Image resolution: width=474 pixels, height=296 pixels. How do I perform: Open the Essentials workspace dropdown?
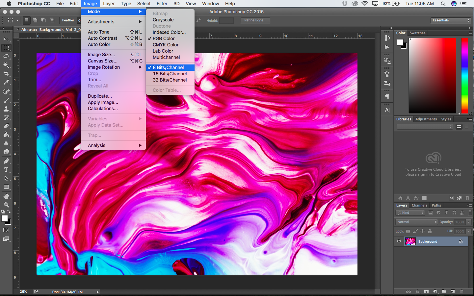(451, 20)
